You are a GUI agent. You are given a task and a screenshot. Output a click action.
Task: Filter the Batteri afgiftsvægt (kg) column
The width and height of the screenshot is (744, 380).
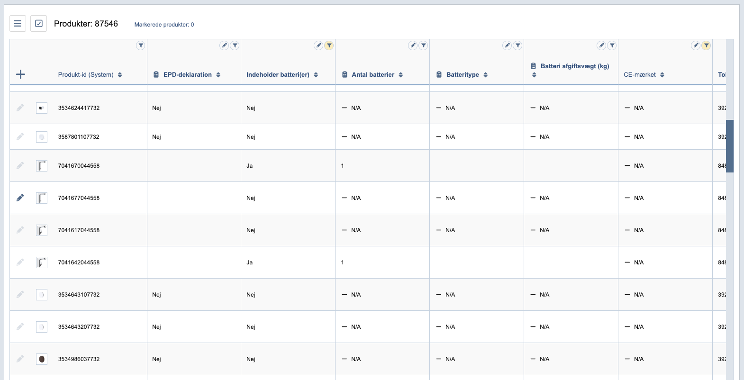(612, 45)
